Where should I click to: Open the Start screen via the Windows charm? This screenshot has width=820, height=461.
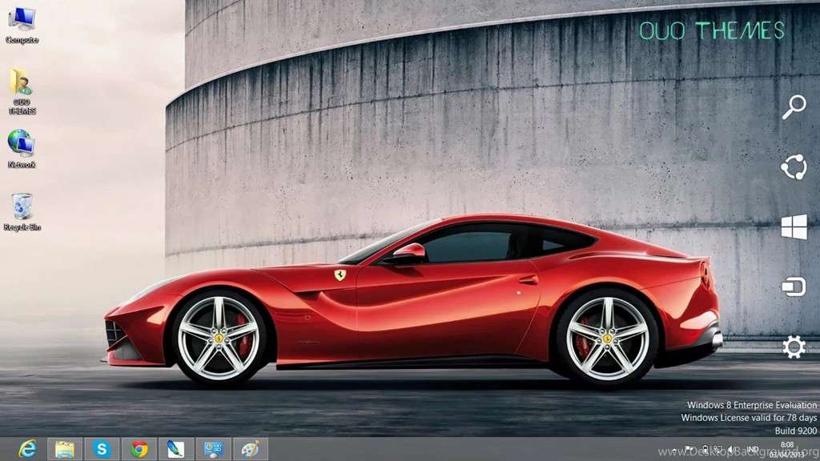[794, 226]
